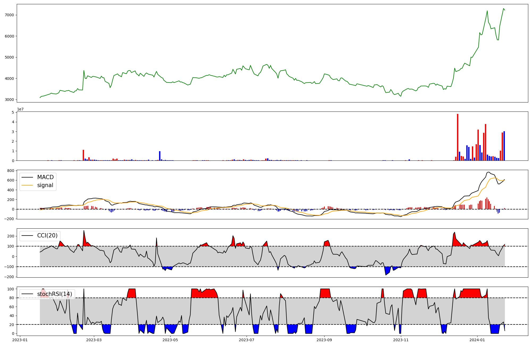Click the 60 tick on stochRSI axis

pos(12,307)
